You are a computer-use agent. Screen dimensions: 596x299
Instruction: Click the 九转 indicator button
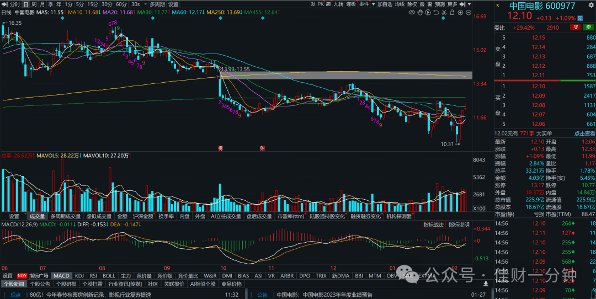tap(338, 4)
